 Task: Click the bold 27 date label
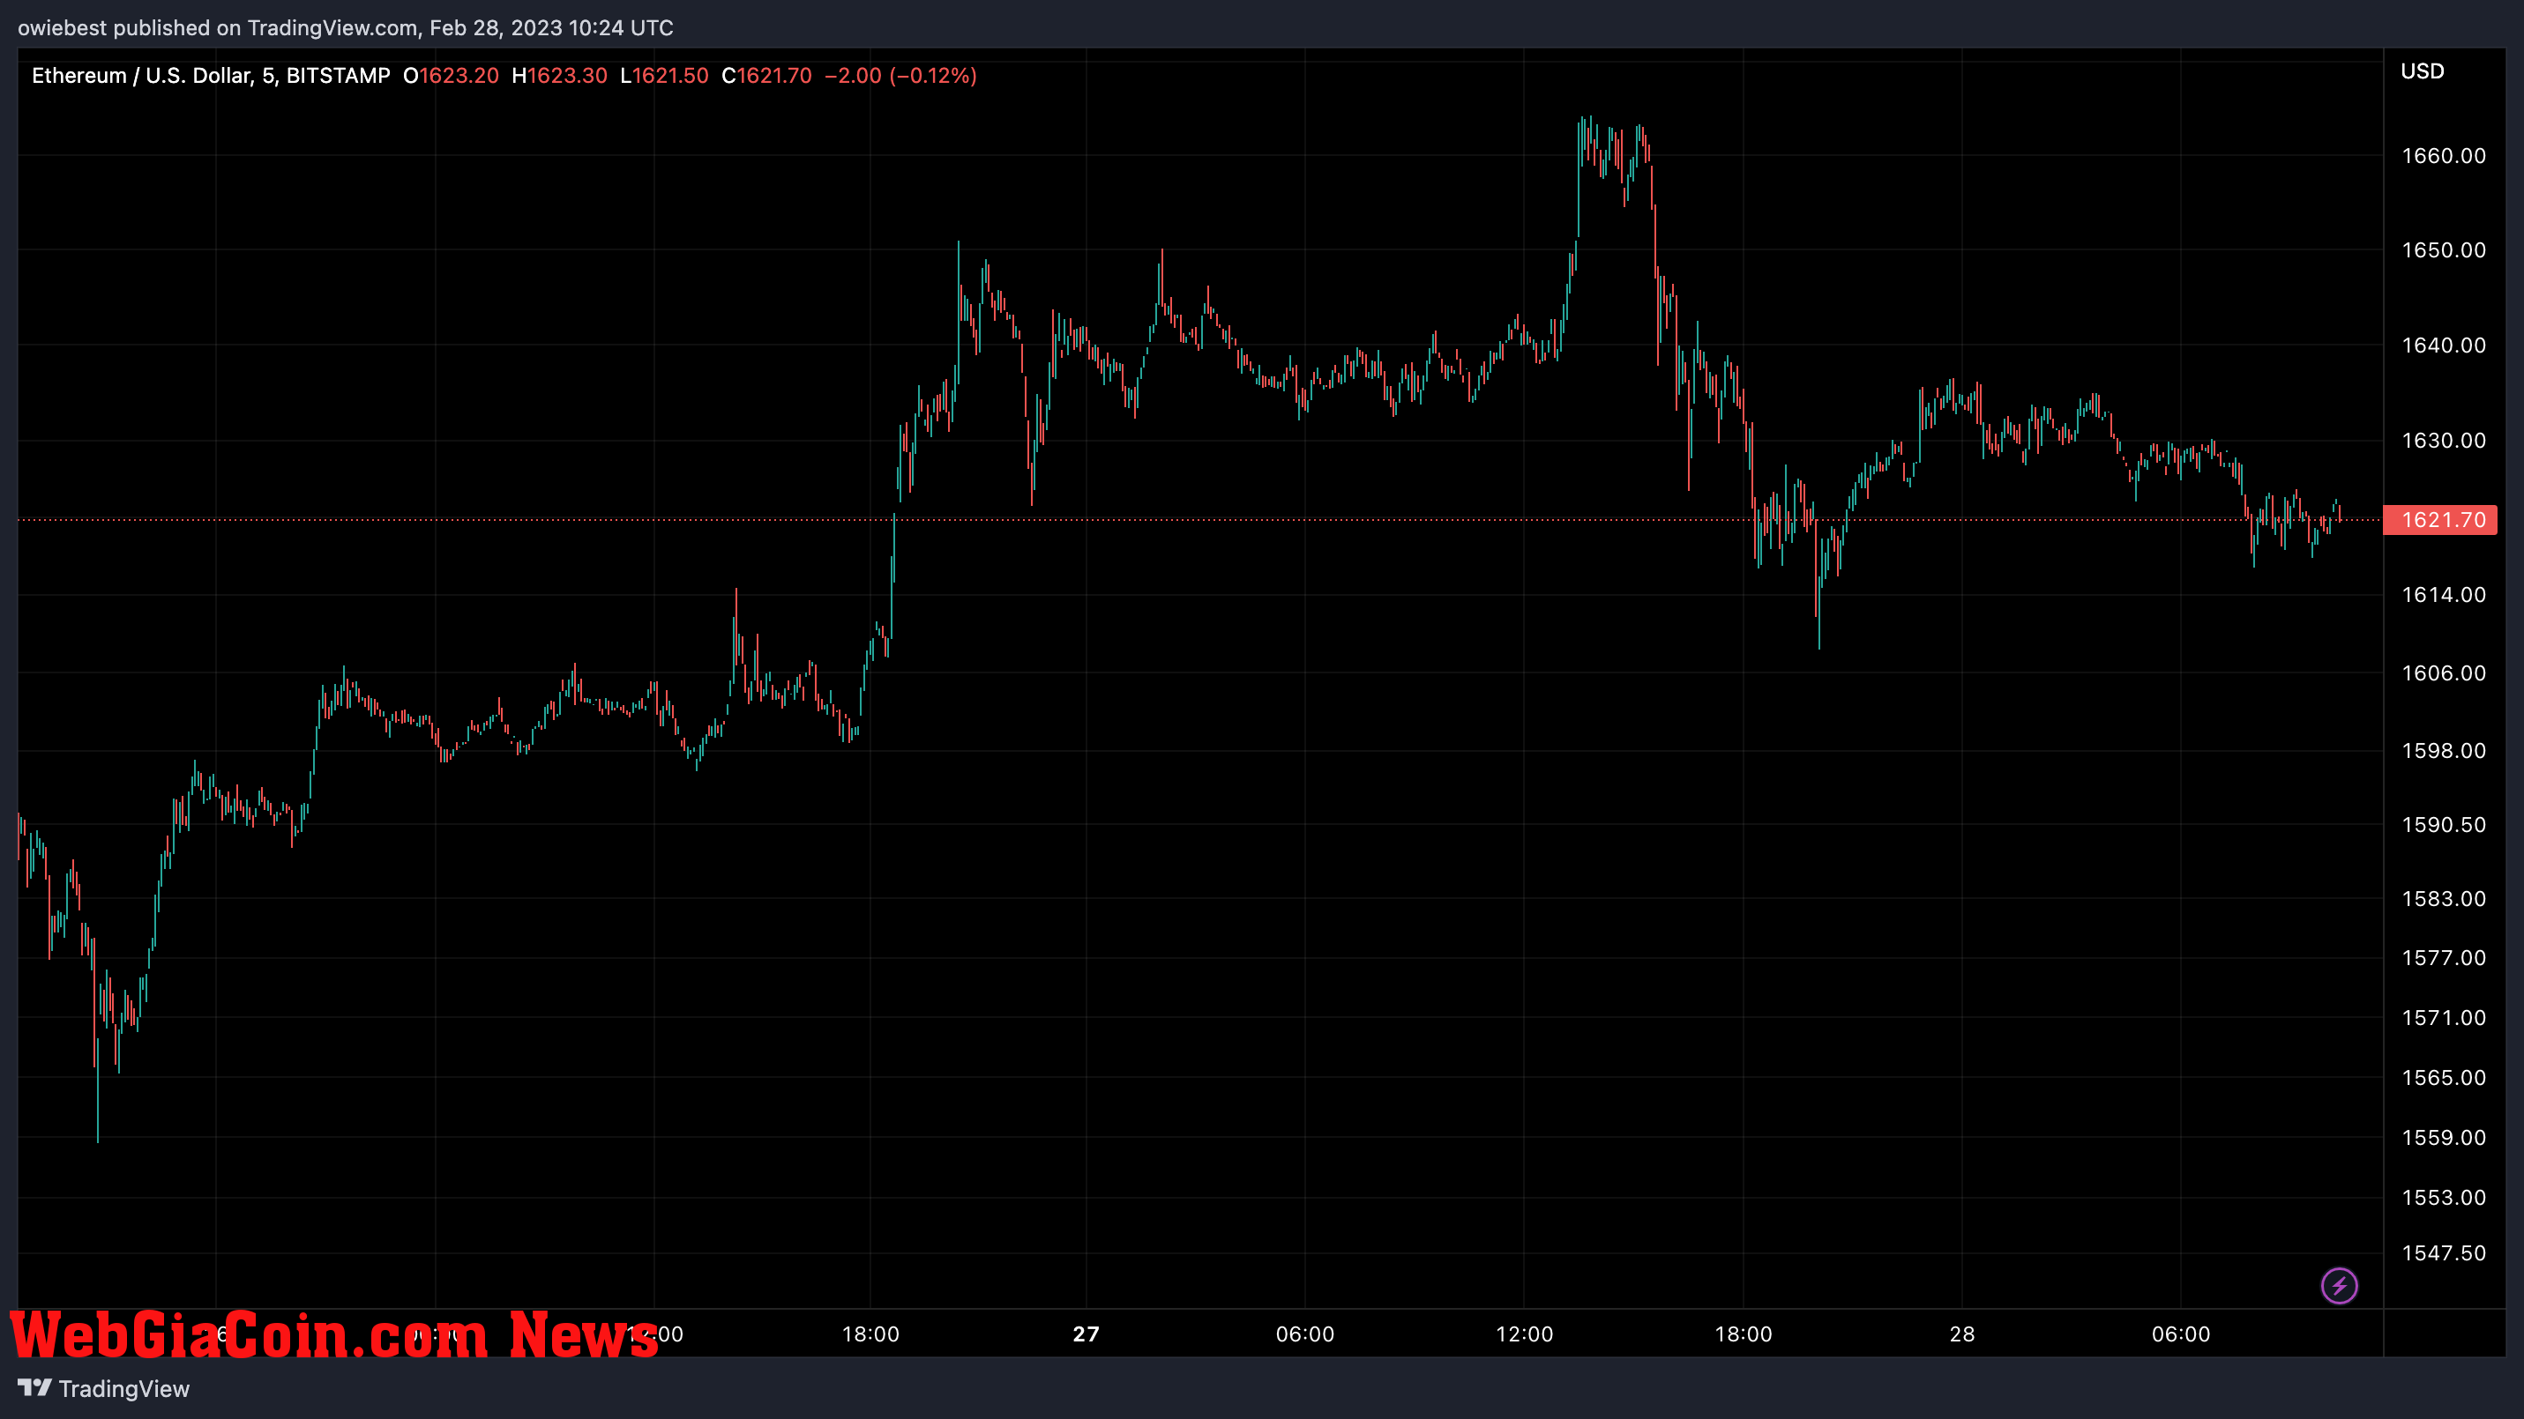pyautogui.click(x=1086, y=1334)
